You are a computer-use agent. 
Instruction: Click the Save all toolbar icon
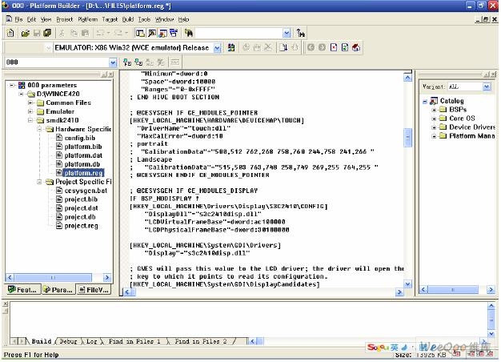[48, 33]
